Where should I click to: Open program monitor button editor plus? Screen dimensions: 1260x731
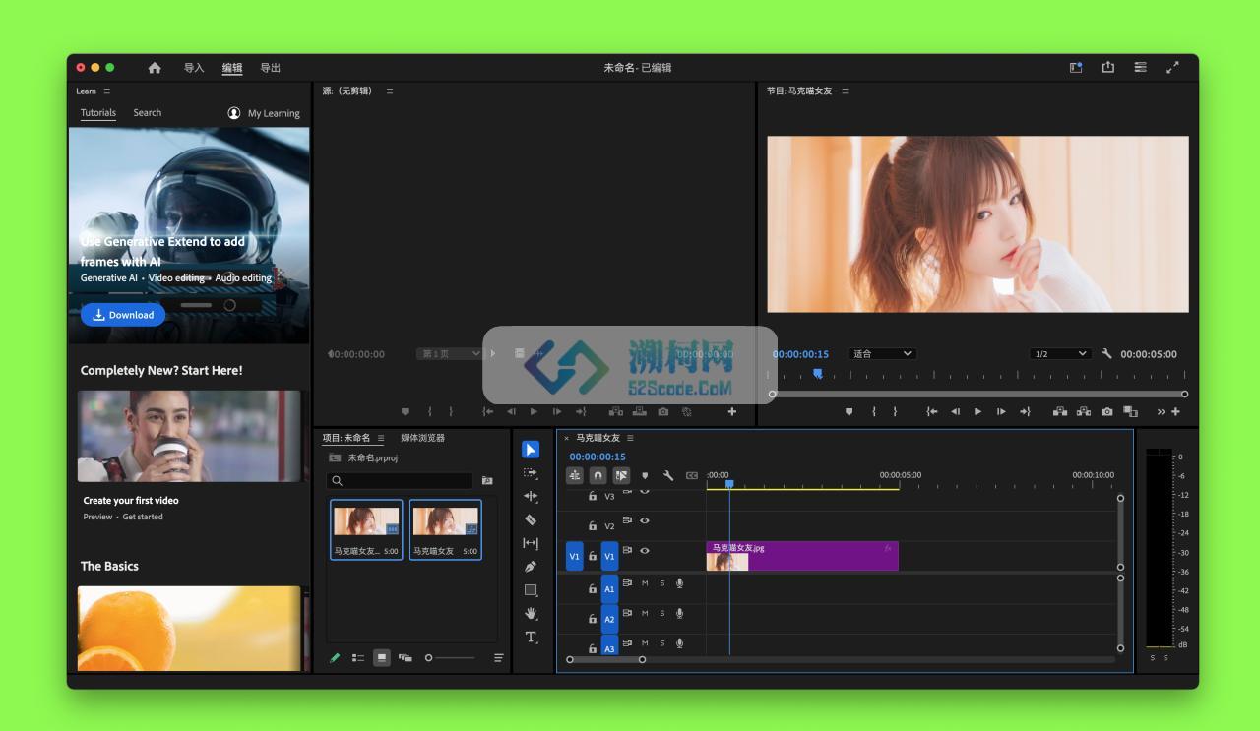click(x=1175, y=411)
